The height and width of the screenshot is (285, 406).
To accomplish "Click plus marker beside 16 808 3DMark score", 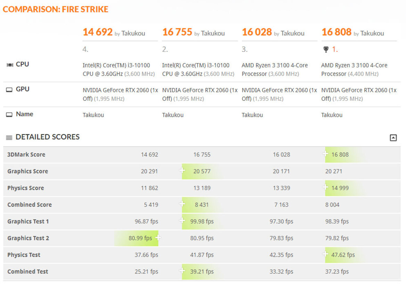I will (325, 153).
